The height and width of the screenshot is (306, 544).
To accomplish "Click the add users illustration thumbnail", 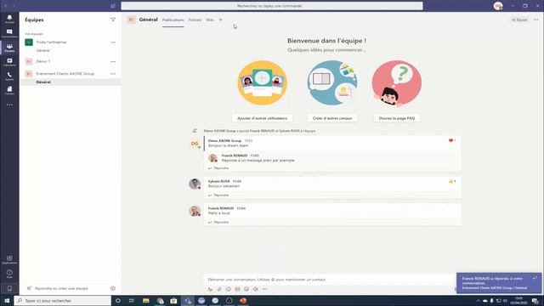I will tap(263, 83).
